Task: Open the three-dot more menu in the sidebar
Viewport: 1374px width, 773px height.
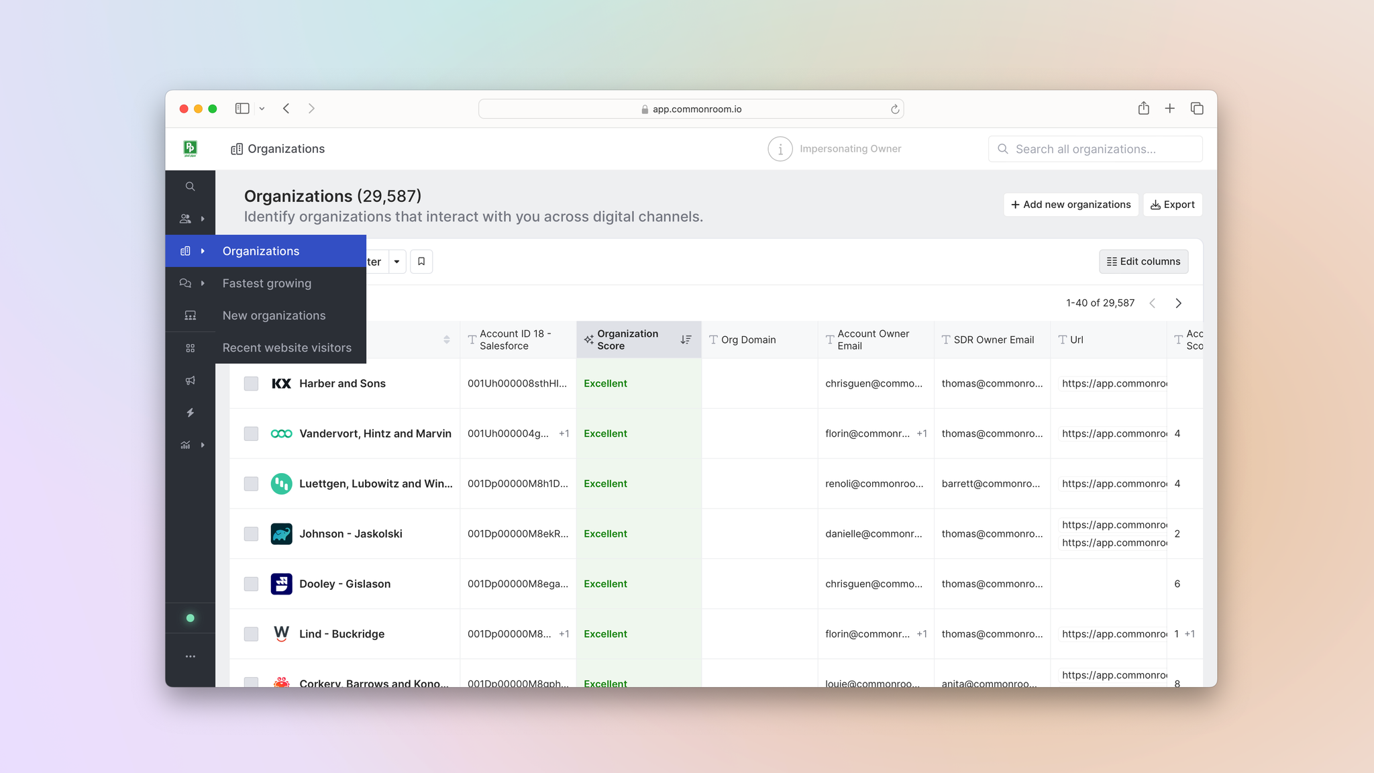Action: [191, 656]
